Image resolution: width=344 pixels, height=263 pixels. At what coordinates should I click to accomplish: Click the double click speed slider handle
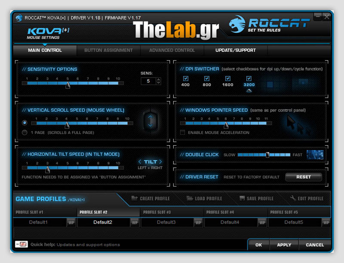(x=267, y=155)
